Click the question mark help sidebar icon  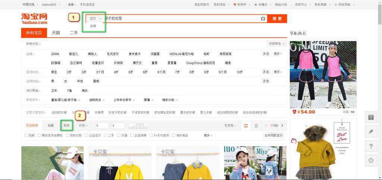pyautogui.click(x=371, y=146)
